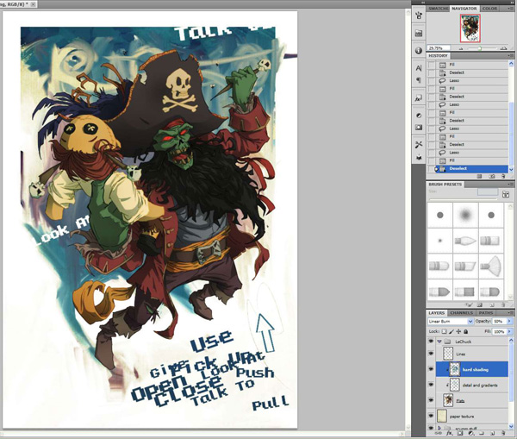Hide the Flats layer
This screenshot has width=517, height=439.
coord(431,400)
